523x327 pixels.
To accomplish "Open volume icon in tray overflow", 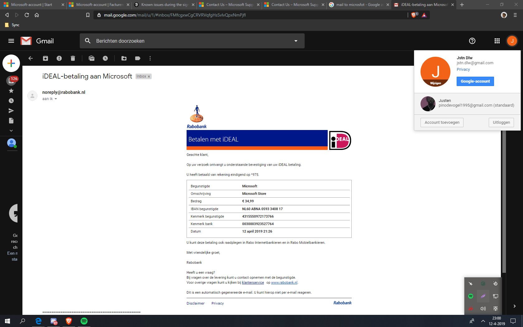I will [483, 309].
